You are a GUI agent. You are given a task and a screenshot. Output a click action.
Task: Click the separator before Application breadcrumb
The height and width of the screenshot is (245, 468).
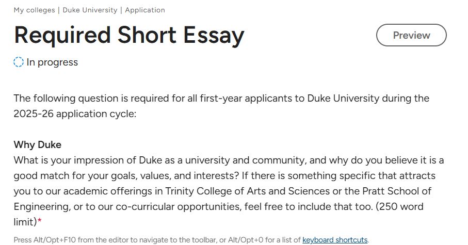point(121,10)
